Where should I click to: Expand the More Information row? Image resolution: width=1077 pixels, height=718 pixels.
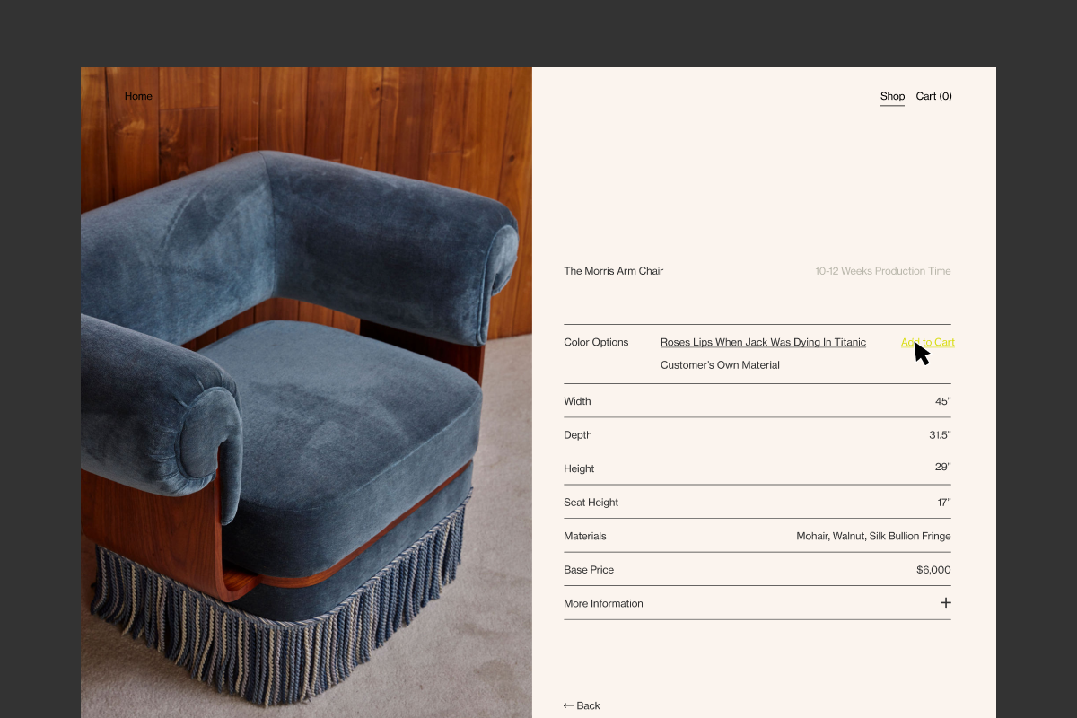pyautogui.click(x=757, y=603)
